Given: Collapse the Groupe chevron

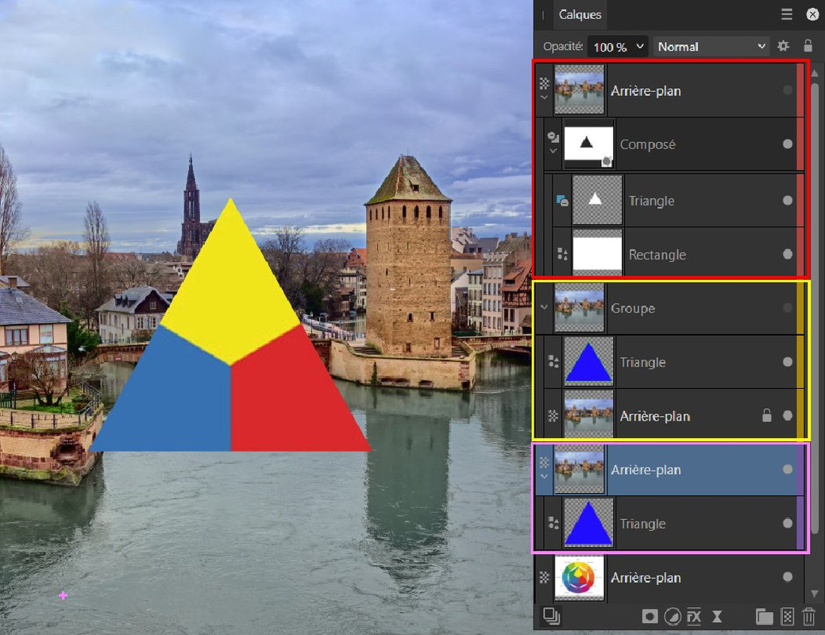Looking at the screenshot, I should [544, 307].
